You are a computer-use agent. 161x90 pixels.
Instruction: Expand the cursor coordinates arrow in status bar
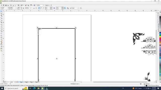(x=10, y=84)
